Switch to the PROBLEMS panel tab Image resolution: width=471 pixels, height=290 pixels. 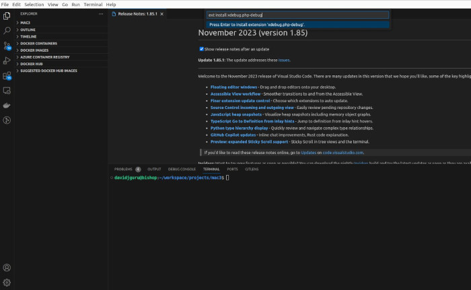point(127,169)
